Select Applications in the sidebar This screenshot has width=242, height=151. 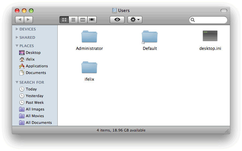coord(37,66)
